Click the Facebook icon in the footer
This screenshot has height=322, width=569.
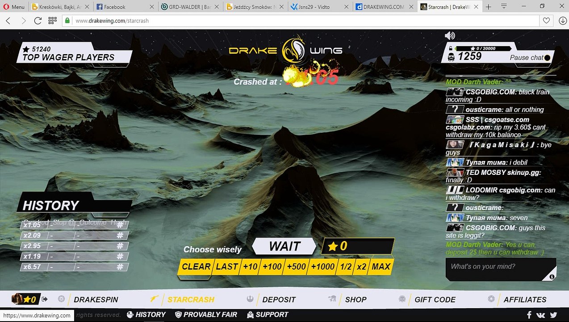click(529, 315)
